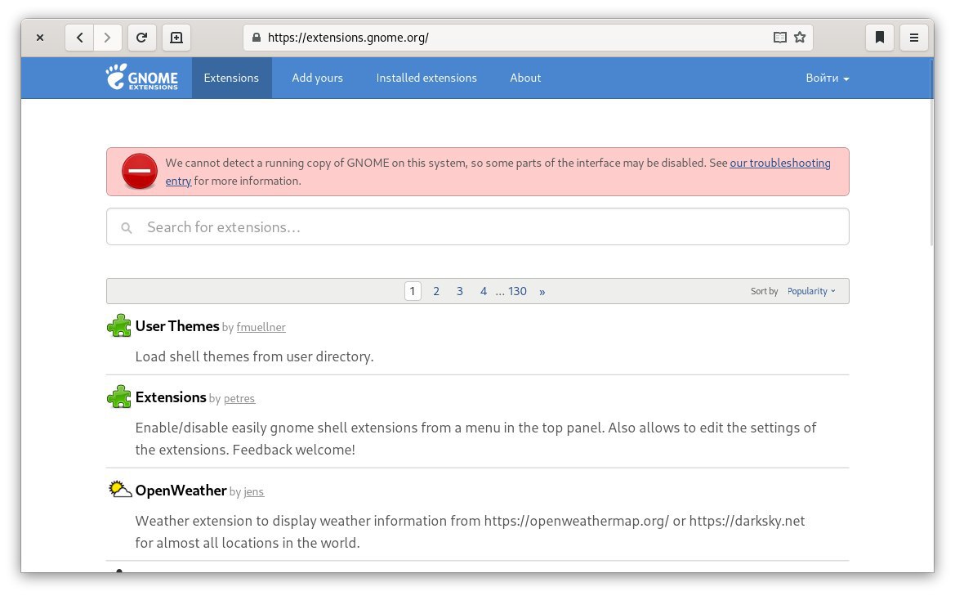Open the OpenWeather extension title
This screenshot has width=955, height=596.
[x=181, y=491]
